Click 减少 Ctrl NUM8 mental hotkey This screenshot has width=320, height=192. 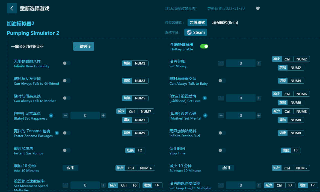[291, 111]
